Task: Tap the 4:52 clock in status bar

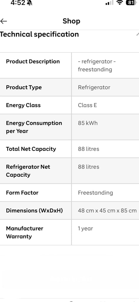Action: coord(18,3)
